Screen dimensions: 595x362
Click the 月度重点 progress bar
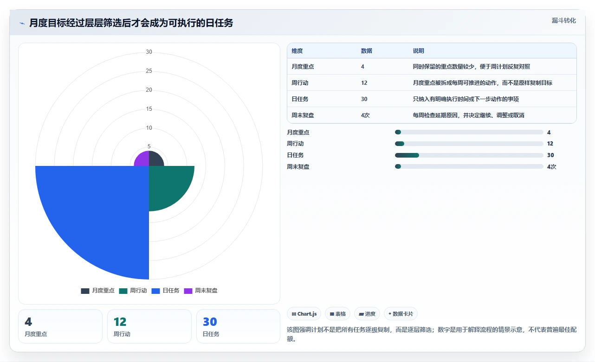(x=469, y=132)
